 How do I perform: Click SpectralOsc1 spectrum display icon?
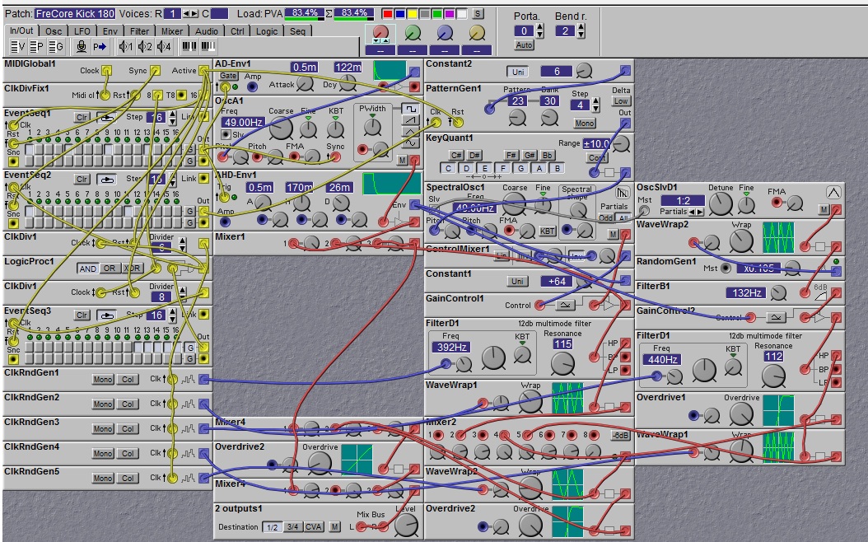click(x=623, y=194)
